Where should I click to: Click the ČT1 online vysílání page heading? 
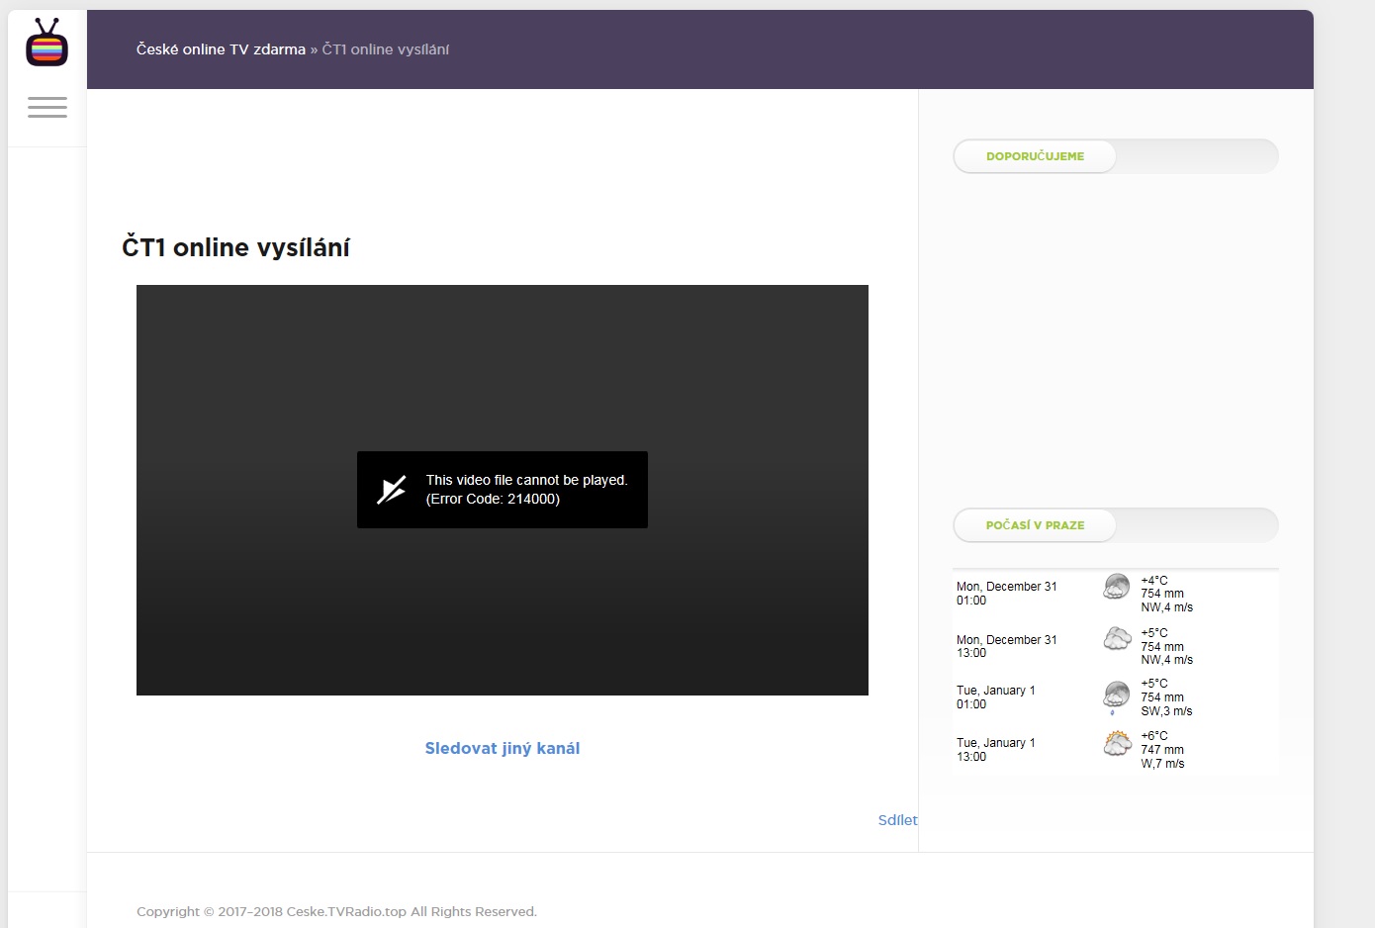pyautogui.click(x=235, y=247)
